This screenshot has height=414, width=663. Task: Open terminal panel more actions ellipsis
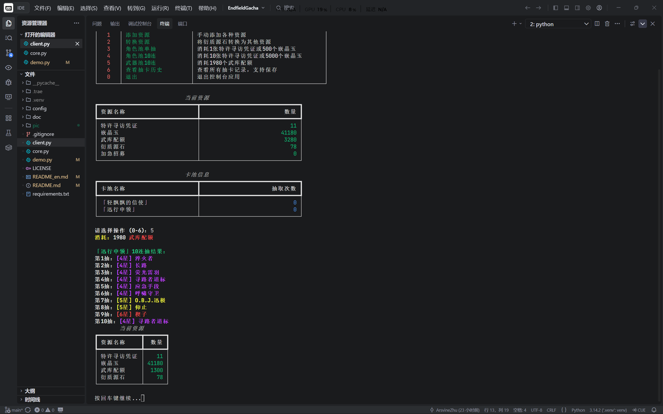[x=617, y=24]
